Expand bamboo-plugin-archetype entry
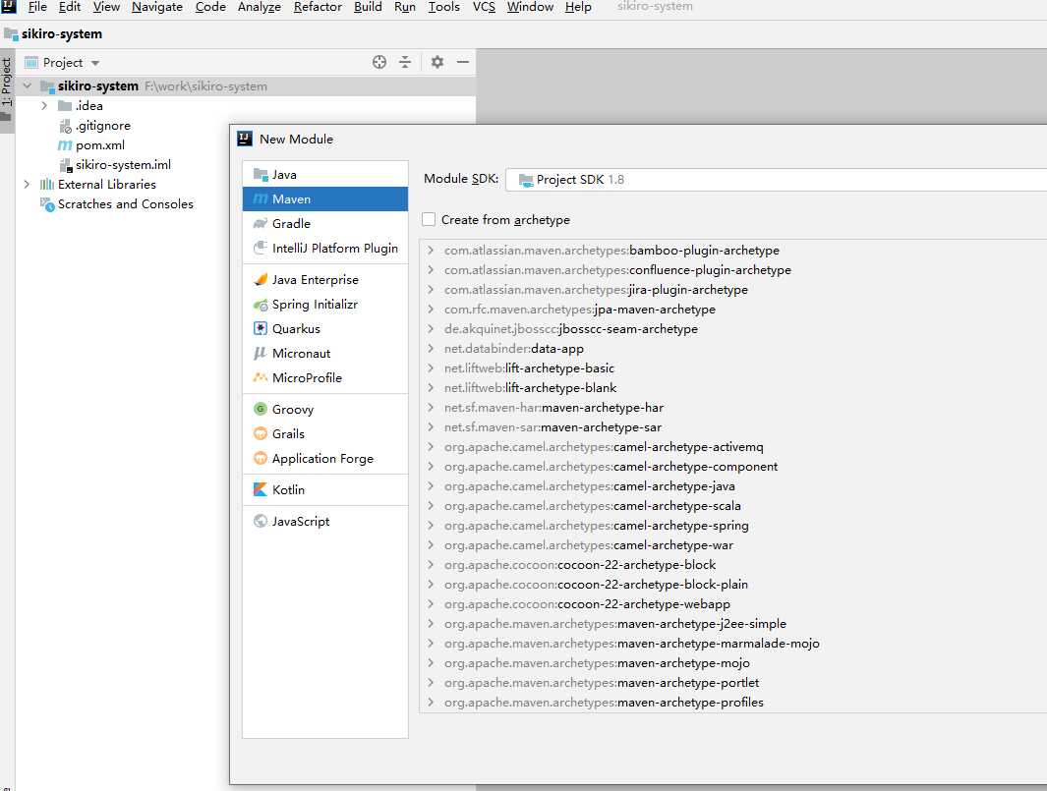This screenshot has height=791, width=1047. click(431, 251)
